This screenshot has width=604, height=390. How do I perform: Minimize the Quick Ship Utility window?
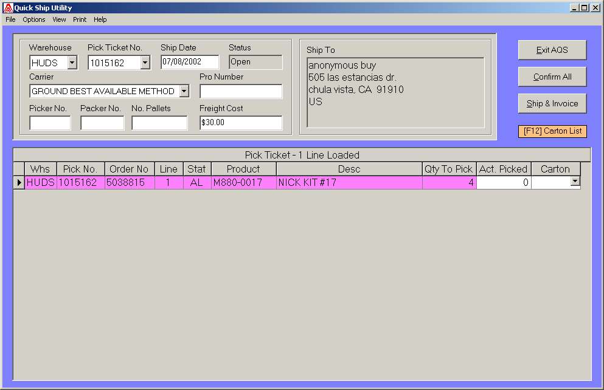click(574, 8)
